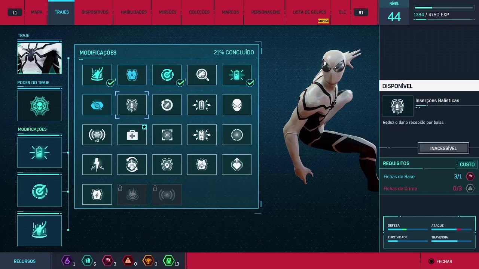The height and width of the screenshot is (269, 479).
Task: Select the square focus target modification
Action: coord(167,134)
